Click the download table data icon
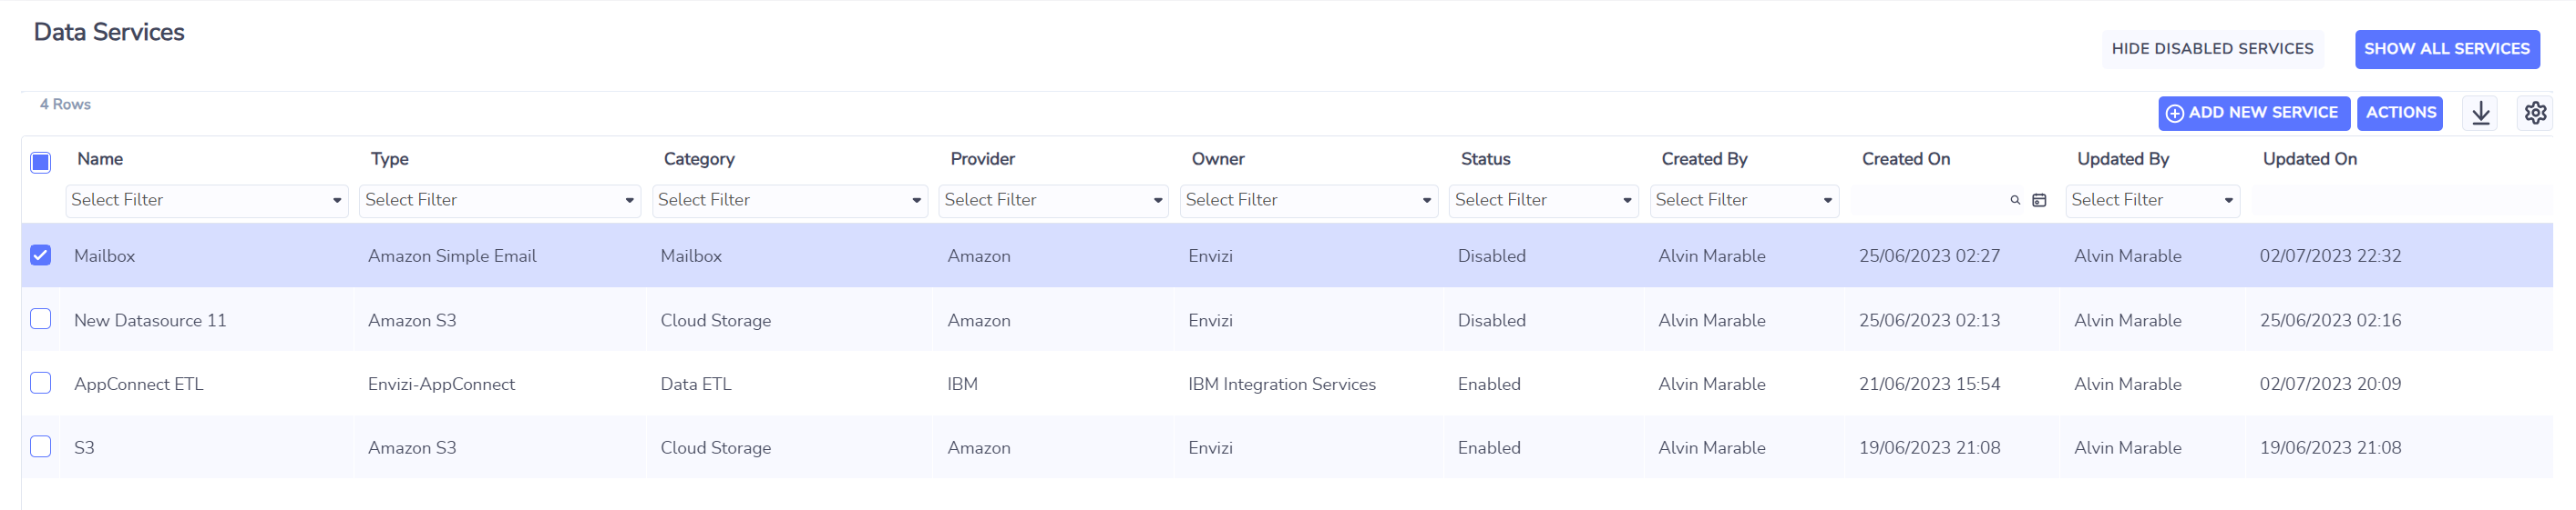 tap(2480, 113)
